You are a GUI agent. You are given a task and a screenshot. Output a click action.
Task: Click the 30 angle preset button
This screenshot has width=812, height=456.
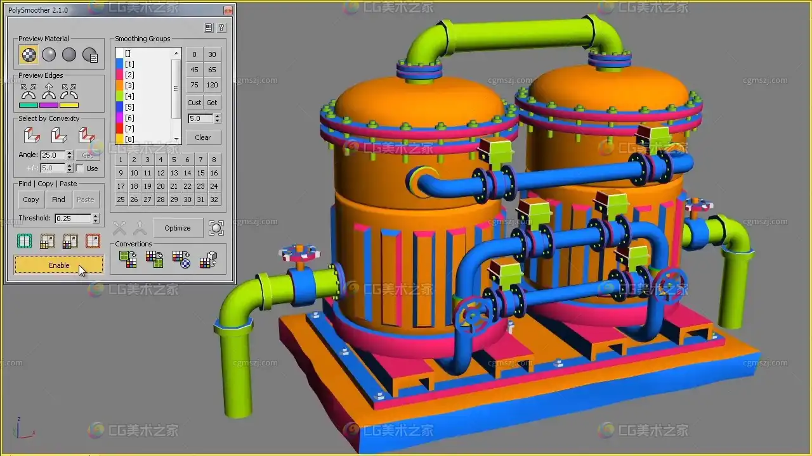click(x=212, y=54)
